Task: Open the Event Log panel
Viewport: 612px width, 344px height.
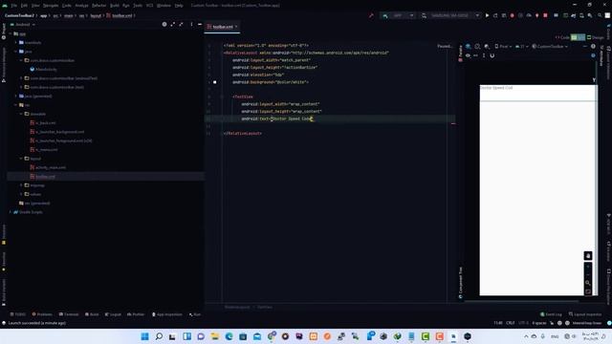Action: tap(551, 314)
